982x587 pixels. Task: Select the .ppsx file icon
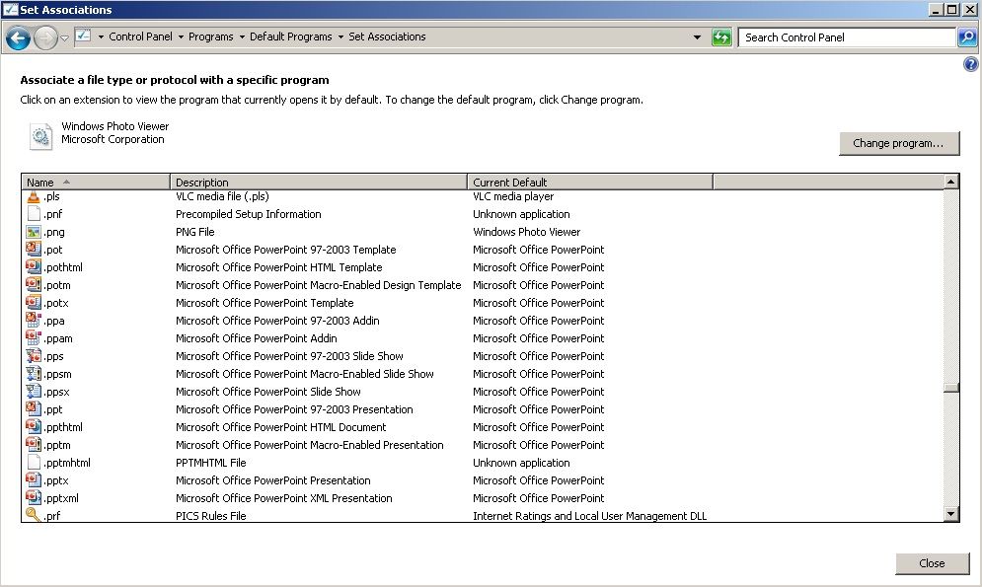(34, 391)
